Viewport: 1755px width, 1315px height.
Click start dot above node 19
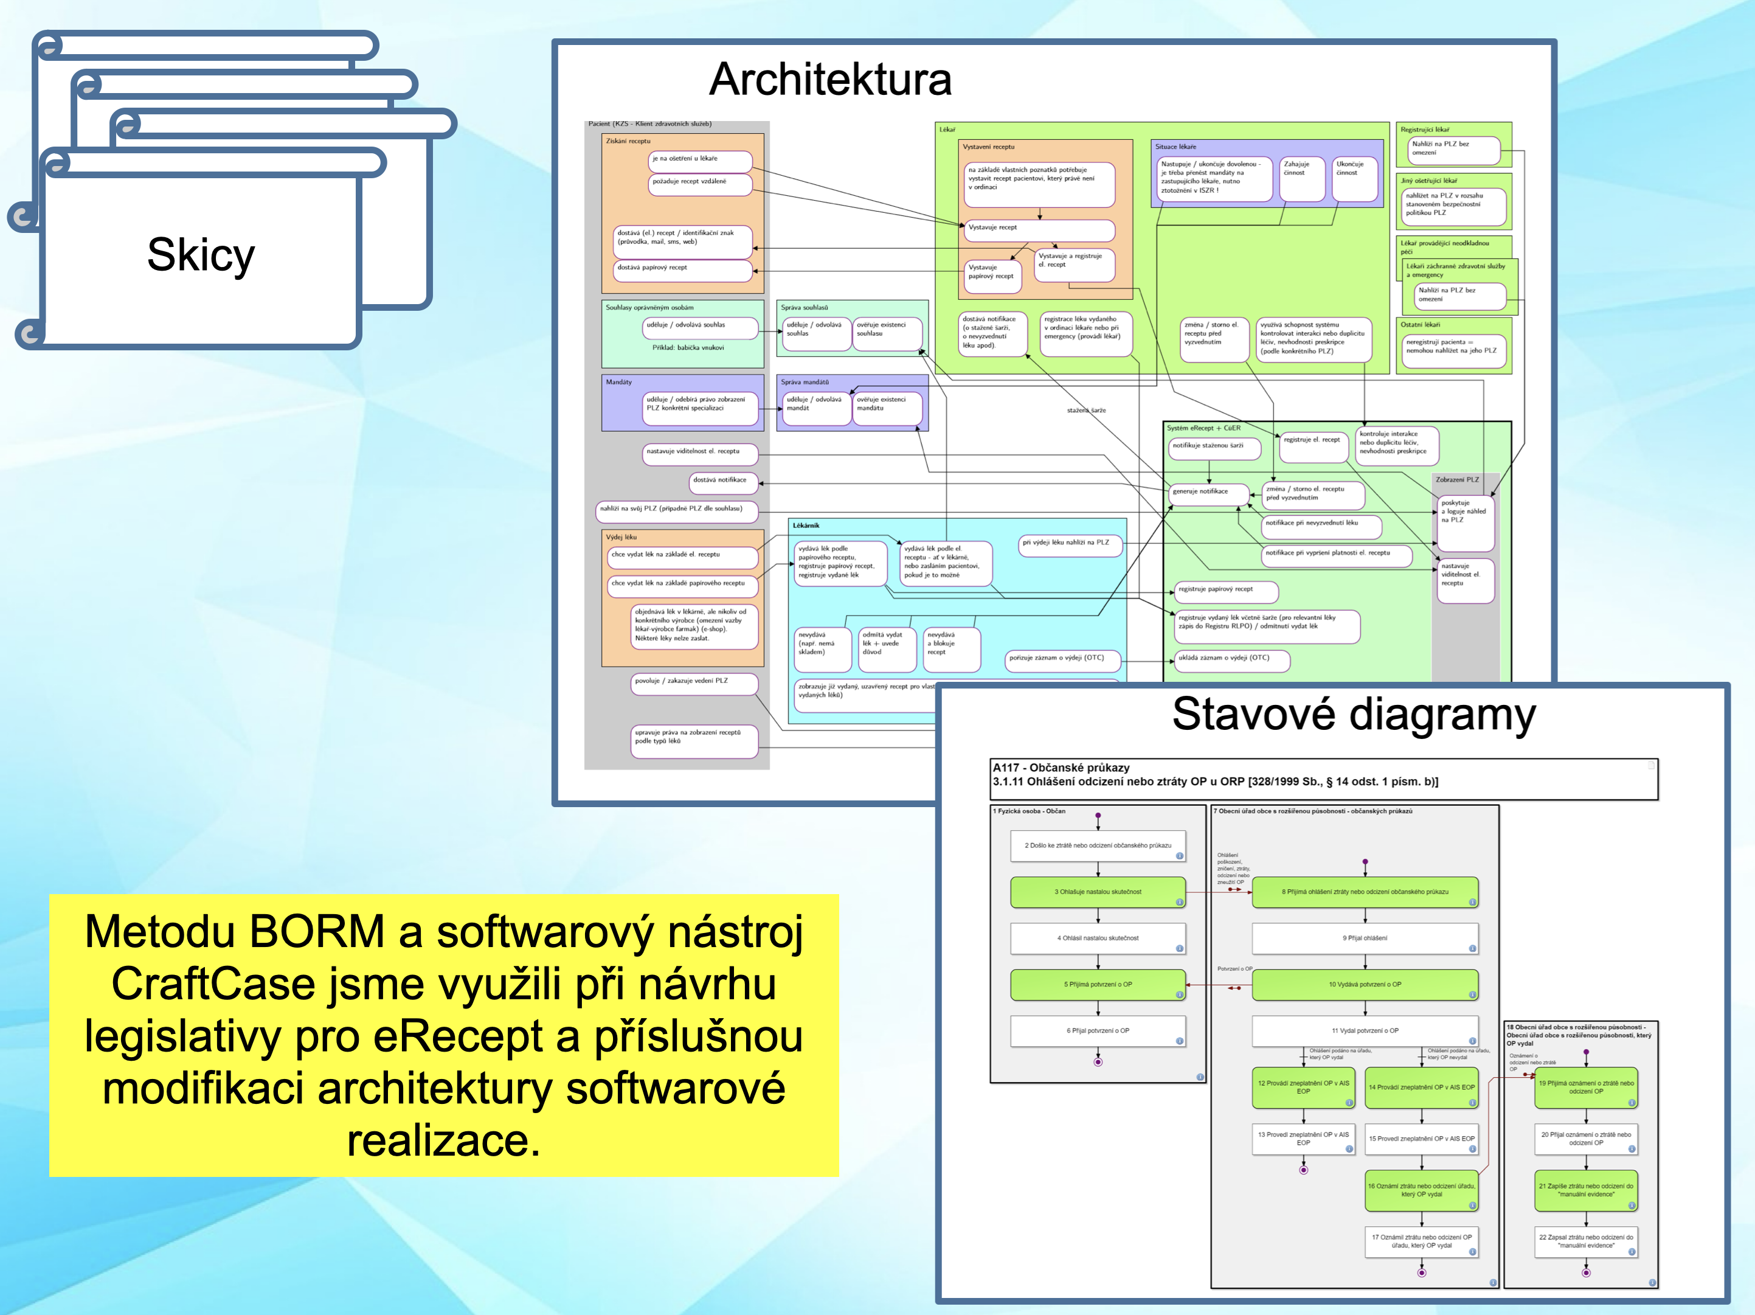(x=1586, y=1052)
